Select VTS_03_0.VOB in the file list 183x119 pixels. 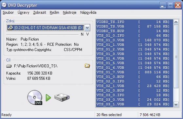135,99
